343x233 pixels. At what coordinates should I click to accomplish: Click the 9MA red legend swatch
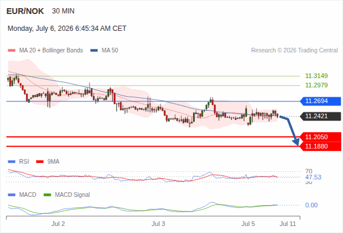(40, 162)
